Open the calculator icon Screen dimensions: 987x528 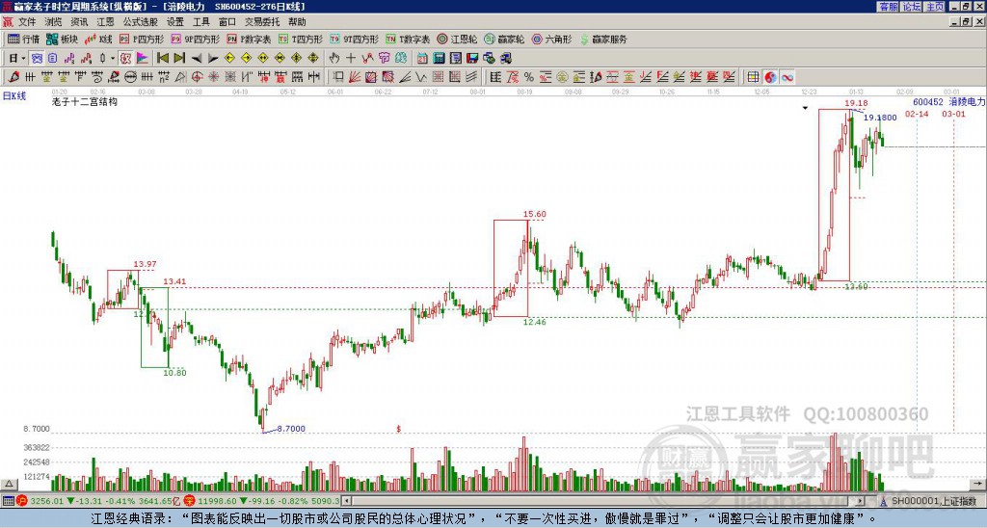[439, 59]
